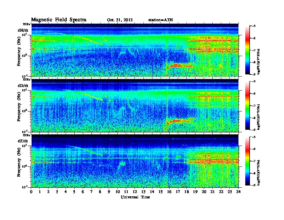Viewport: 284px width, 220px height.
Task: Click the "-6" tick of dD/dt color scale
Action: pos(254,93)
